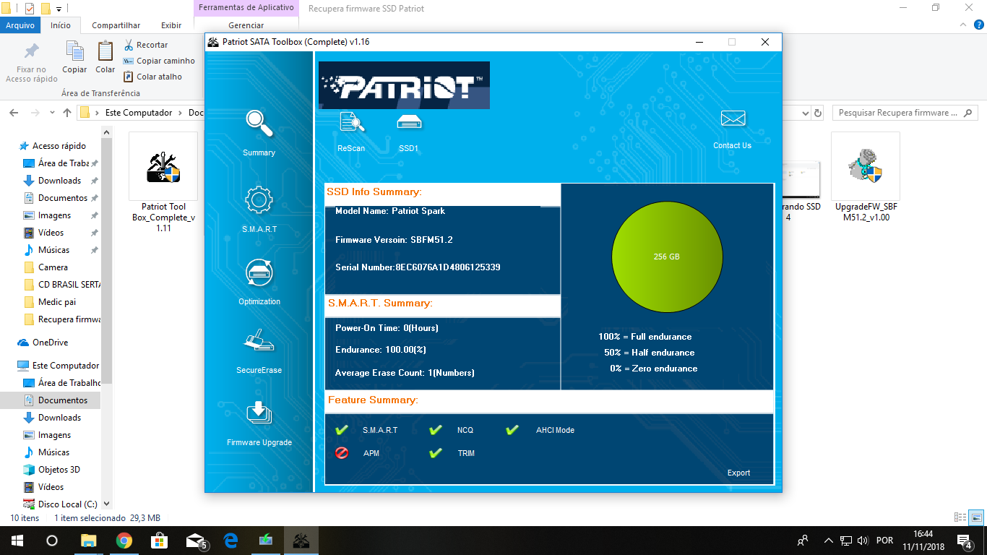Screen dimensions: 987x555
Task: Open the Mail app on taskbar
Action: click(195, 541)
